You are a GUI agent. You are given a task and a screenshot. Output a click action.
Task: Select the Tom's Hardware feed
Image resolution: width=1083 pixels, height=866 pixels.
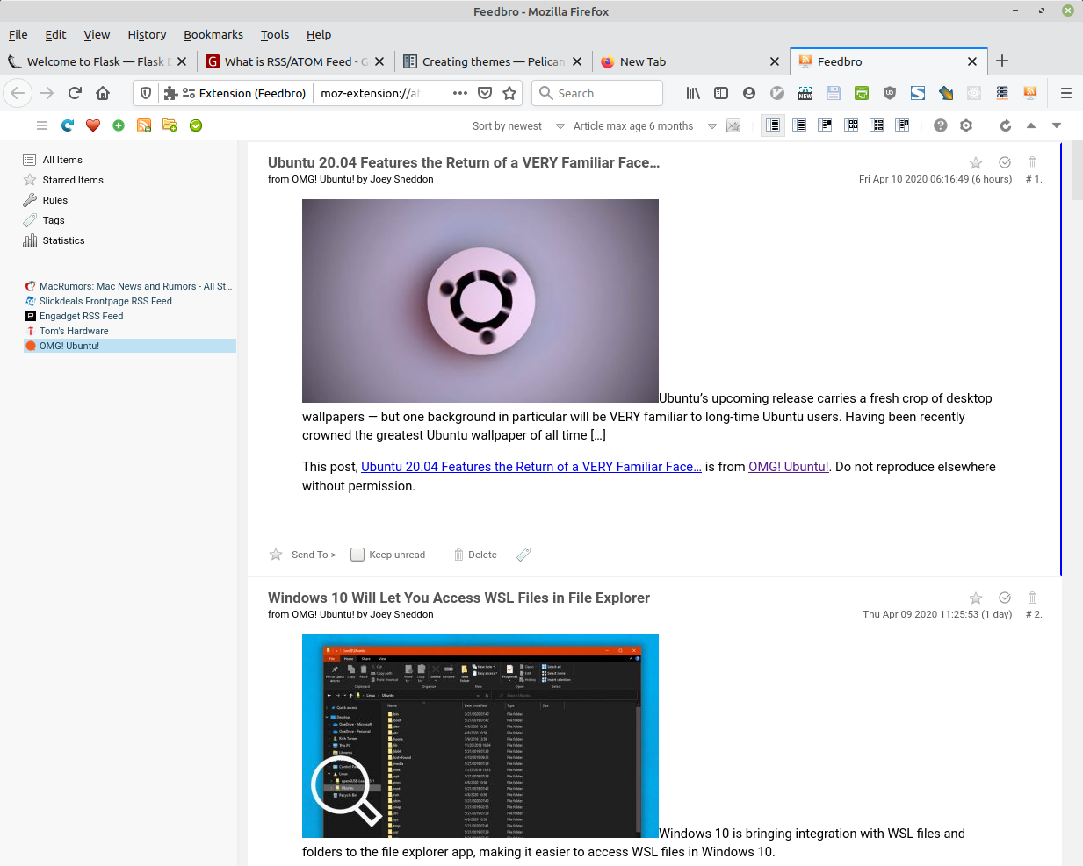coord(74,331)
